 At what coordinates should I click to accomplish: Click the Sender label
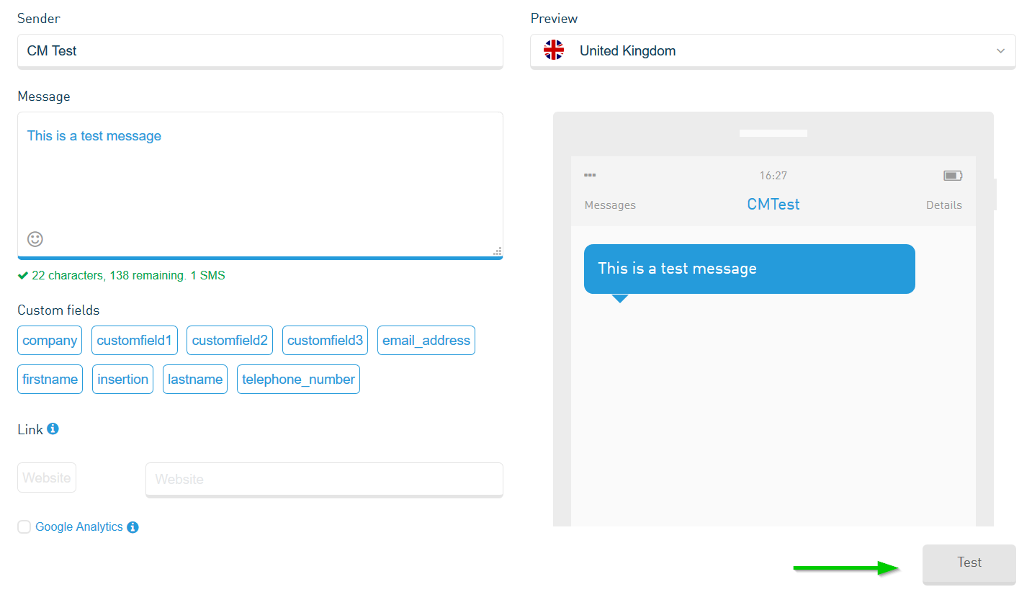click(x=39, y=19)
